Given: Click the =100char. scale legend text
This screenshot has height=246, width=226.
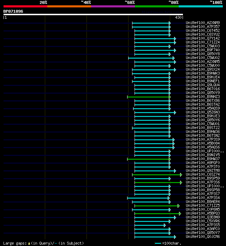Looking at the screenshot, I should click(x=172, y=243).
